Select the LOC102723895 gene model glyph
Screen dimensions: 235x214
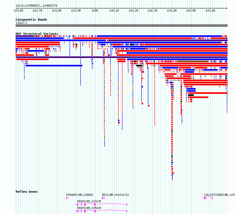tap(208, 198)
